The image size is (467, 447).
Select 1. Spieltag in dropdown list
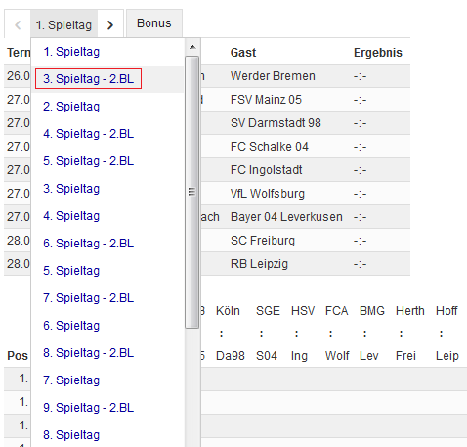[x=71, y=52]
